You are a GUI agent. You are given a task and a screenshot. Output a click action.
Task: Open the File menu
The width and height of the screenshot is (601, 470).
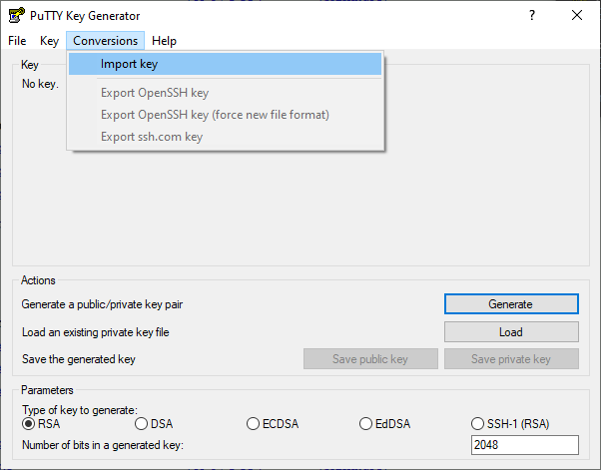[x=17, y=41]
